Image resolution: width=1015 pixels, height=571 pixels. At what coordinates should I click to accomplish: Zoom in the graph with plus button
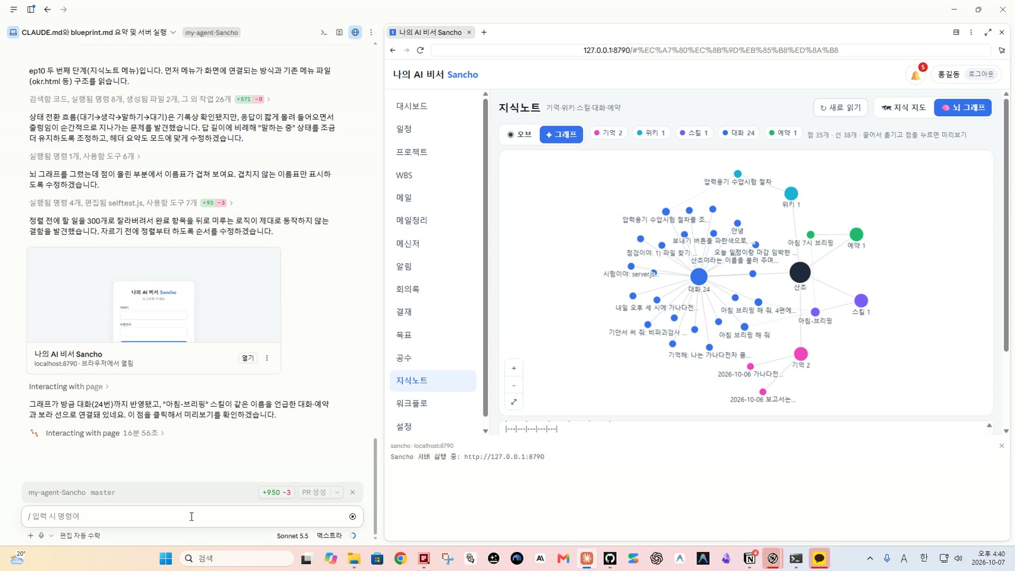click(x=514, y=368)
